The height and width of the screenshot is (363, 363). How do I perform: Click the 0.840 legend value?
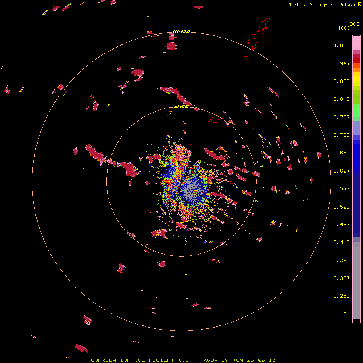click(x=342, y=99)
